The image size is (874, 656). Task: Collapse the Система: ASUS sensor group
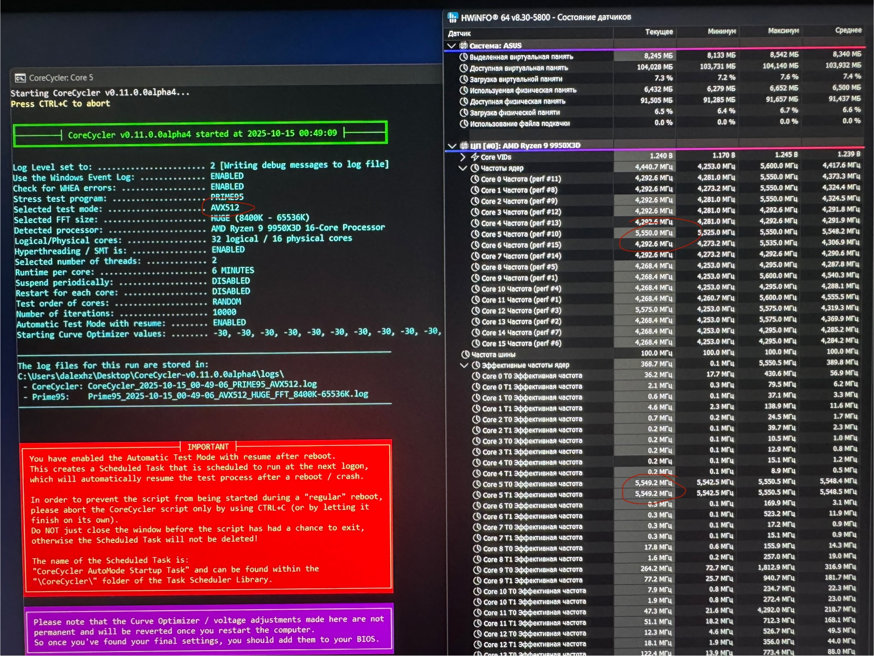click(452, 45)
